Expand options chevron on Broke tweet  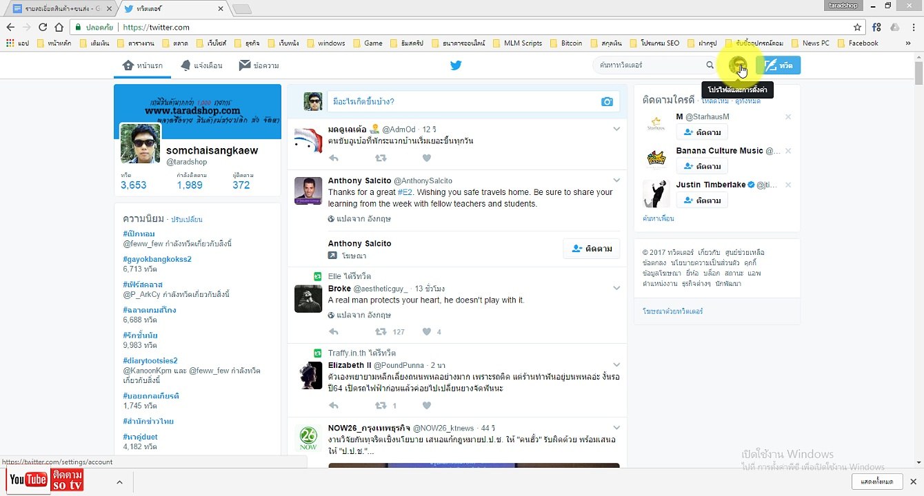616,288
